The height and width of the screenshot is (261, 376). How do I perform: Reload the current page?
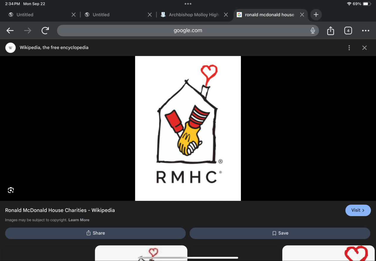click(x=45, y=31)
